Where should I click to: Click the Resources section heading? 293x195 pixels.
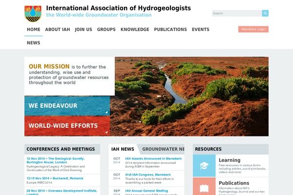click(208, 149)
